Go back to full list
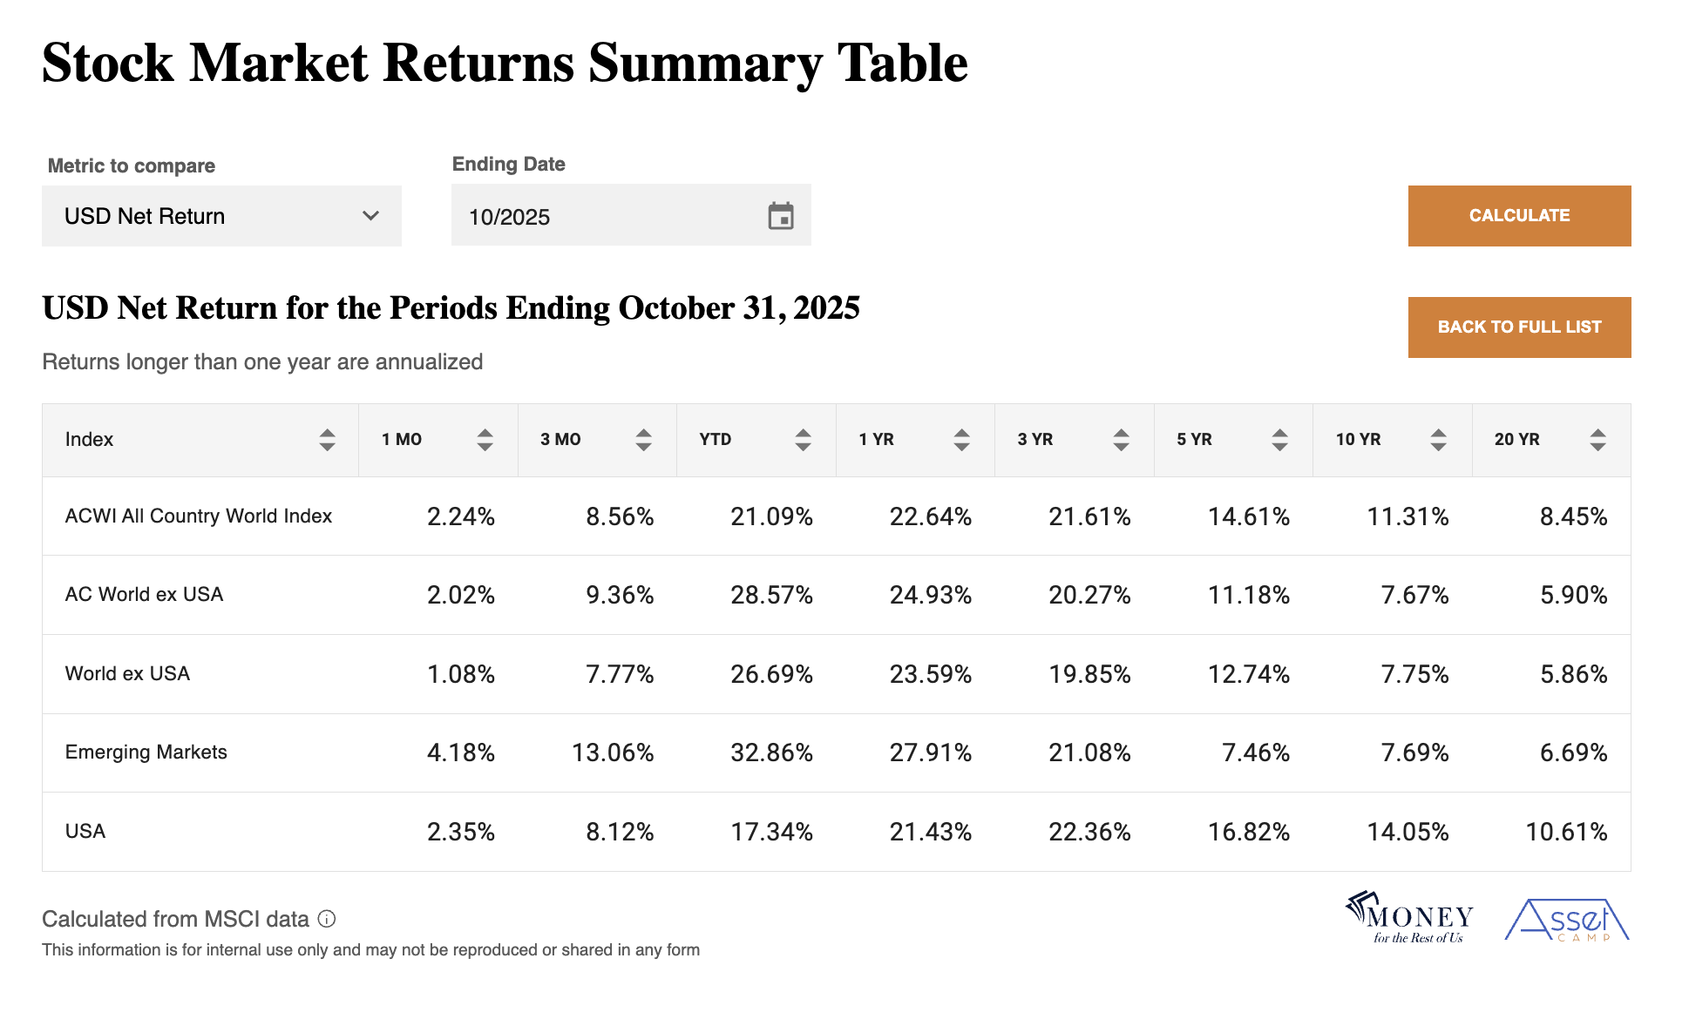The height and width of the screenshot is (1019, 1689). coord(1519,327)
